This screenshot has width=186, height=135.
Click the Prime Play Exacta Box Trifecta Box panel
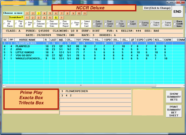click(x=31, y=99)
